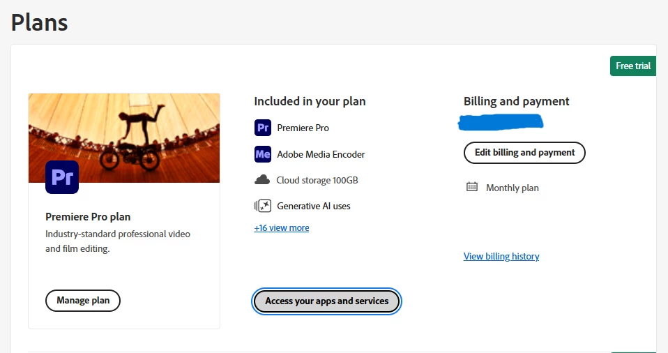
Task: Click the Industry-standard professional video description
Action: coord(118,241)
